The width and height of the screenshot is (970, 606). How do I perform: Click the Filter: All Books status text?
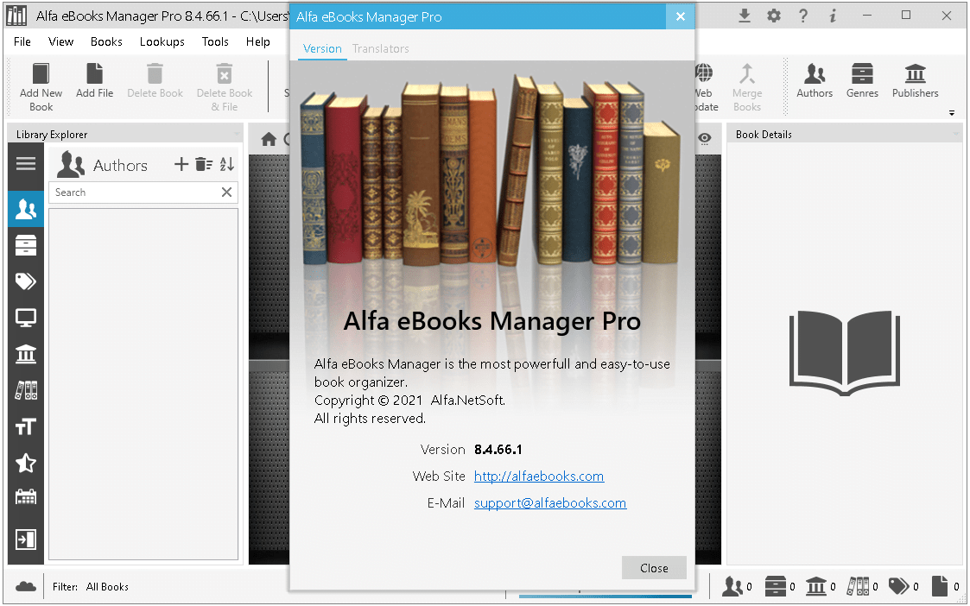91,587
